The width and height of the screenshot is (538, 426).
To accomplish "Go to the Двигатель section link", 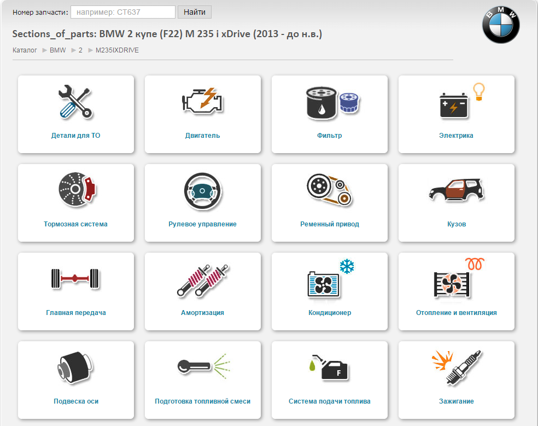I will [x=202, y=135].
